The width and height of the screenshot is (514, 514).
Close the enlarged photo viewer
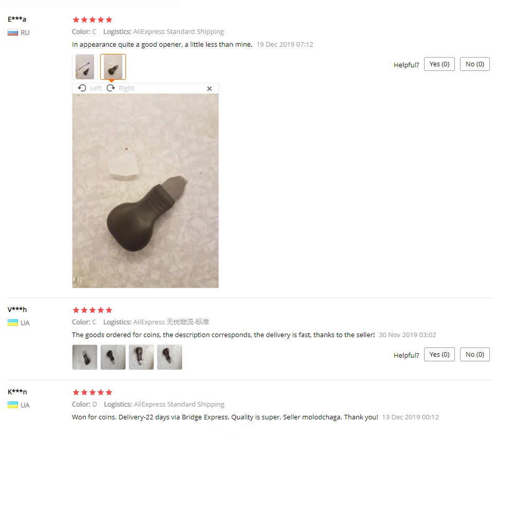coord(210,88)
